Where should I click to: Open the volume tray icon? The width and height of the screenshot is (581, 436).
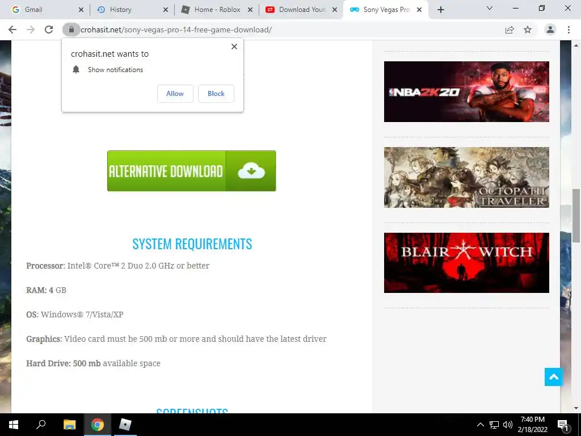tap(508, 425)
